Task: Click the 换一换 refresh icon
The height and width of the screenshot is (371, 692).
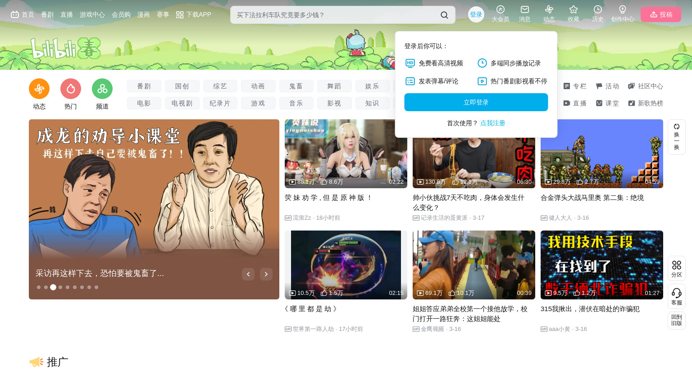Action: tap(676, 137)
